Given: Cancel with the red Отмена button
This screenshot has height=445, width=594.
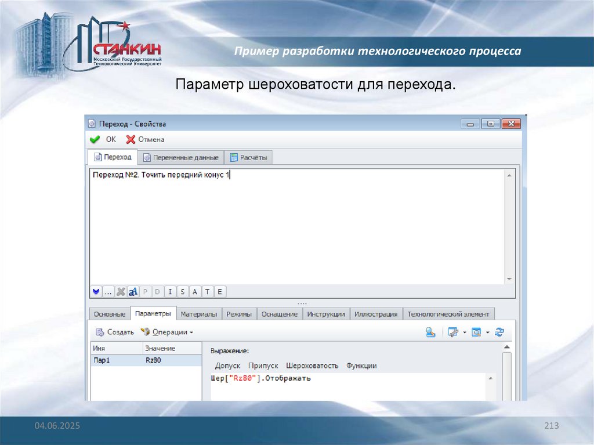Looking at the screenshot, I should pos(145,139).
